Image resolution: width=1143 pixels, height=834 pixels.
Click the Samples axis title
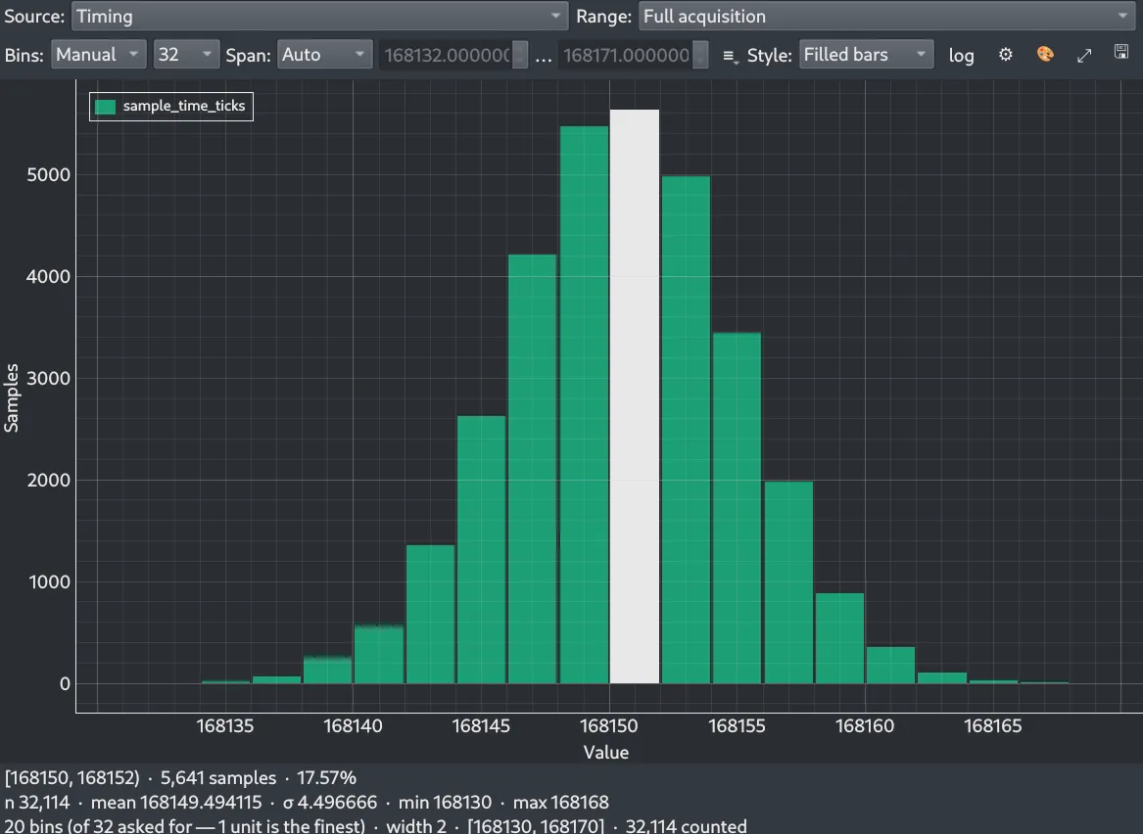11,397
